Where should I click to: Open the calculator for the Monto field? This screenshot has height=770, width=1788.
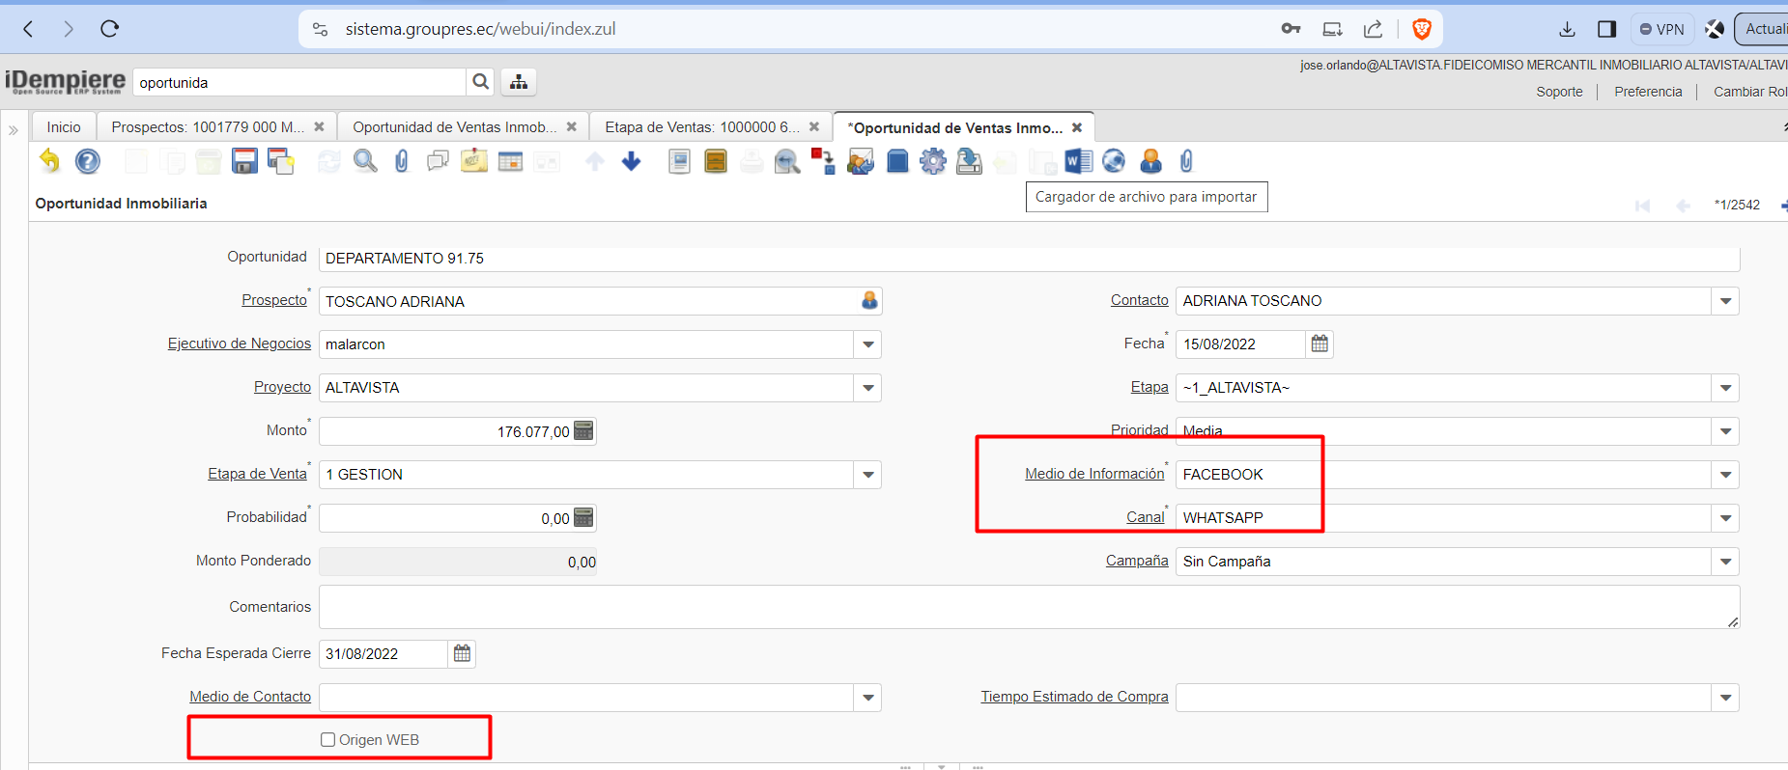(583, 431)
